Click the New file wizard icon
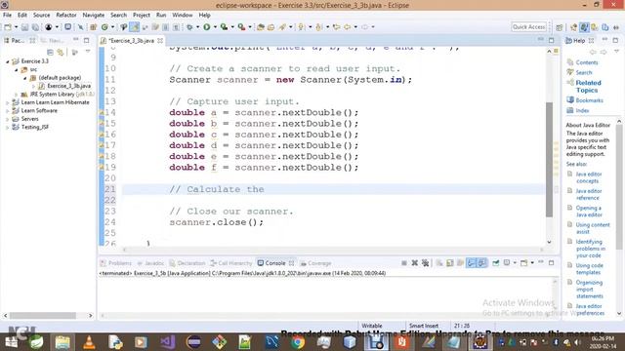625x351 pixels. [x=8, y=27]
